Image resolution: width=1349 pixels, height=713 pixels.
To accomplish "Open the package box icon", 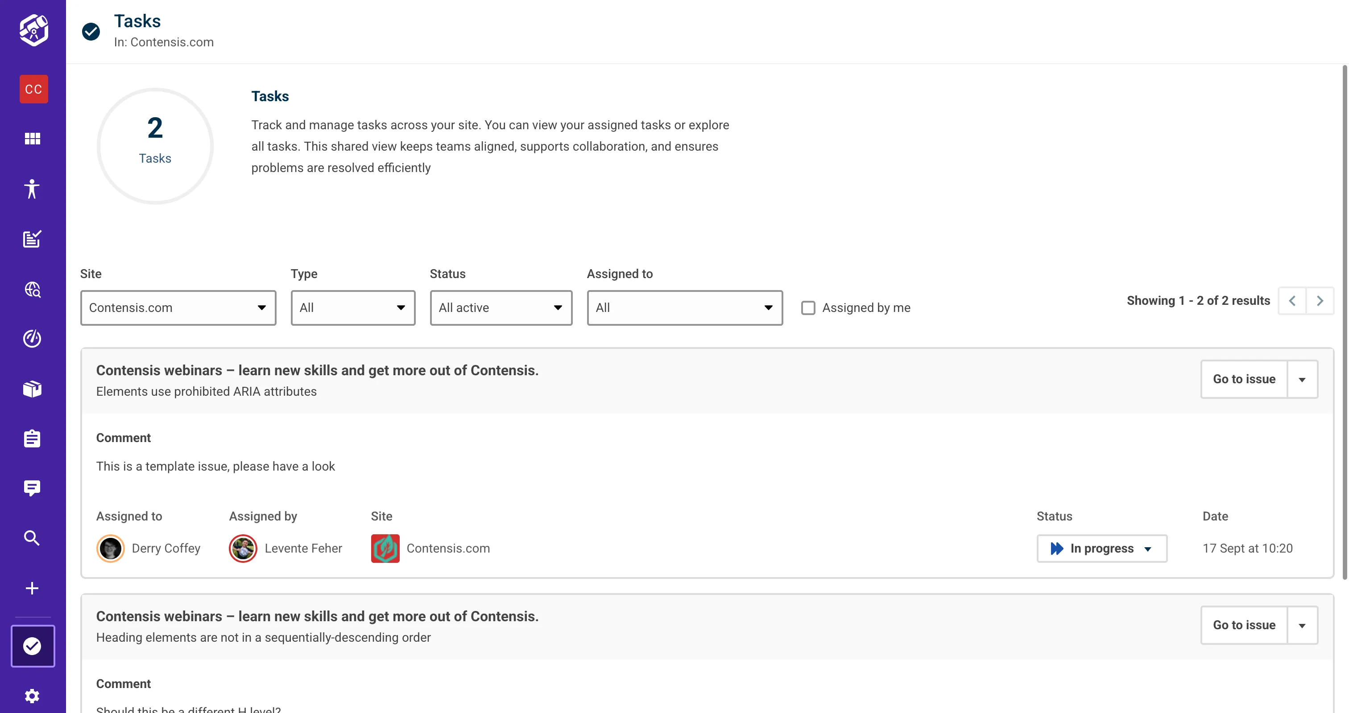I will (x=33, y=389).
